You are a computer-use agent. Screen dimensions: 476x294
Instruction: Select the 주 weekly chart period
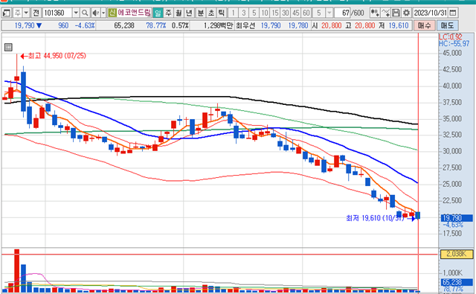[168, 13]
